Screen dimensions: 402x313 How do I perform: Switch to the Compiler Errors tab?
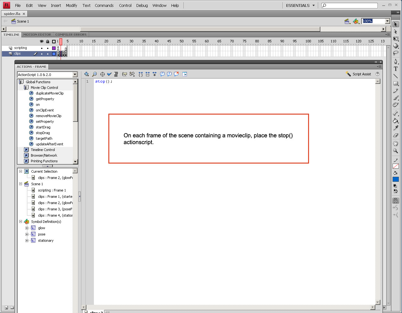(x=71, y=35)
